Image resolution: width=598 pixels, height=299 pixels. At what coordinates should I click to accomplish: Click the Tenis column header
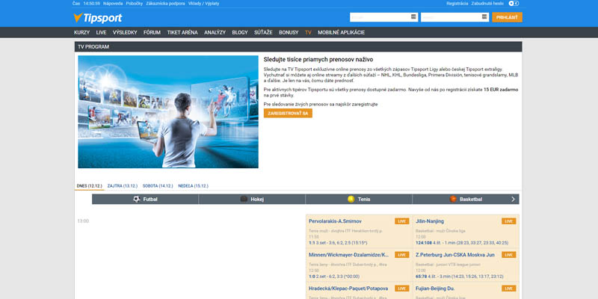pos(359,199)
